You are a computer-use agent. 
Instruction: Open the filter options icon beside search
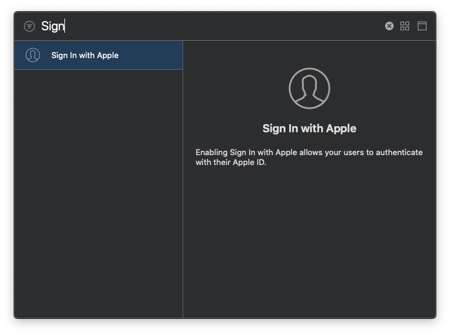[x=29, y=26]
